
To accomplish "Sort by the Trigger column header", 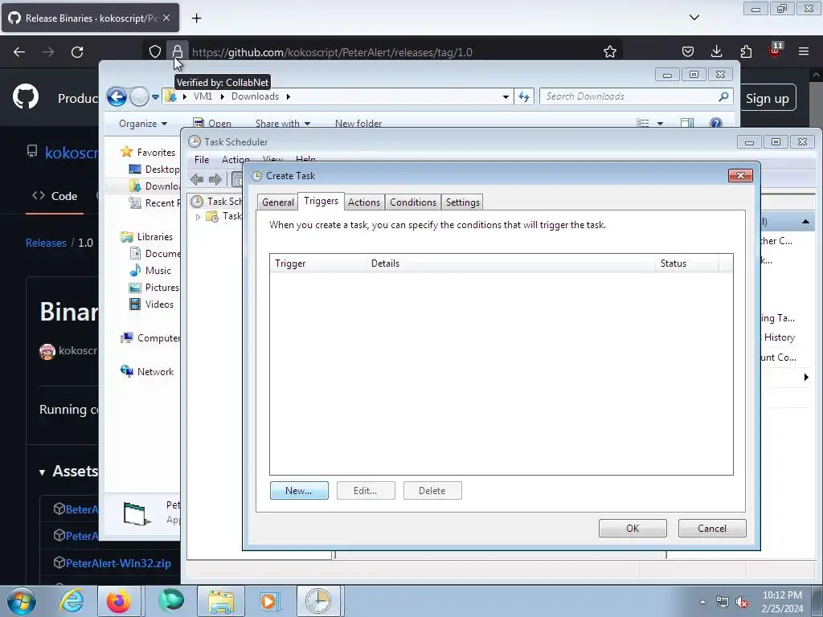I will 317,264.
